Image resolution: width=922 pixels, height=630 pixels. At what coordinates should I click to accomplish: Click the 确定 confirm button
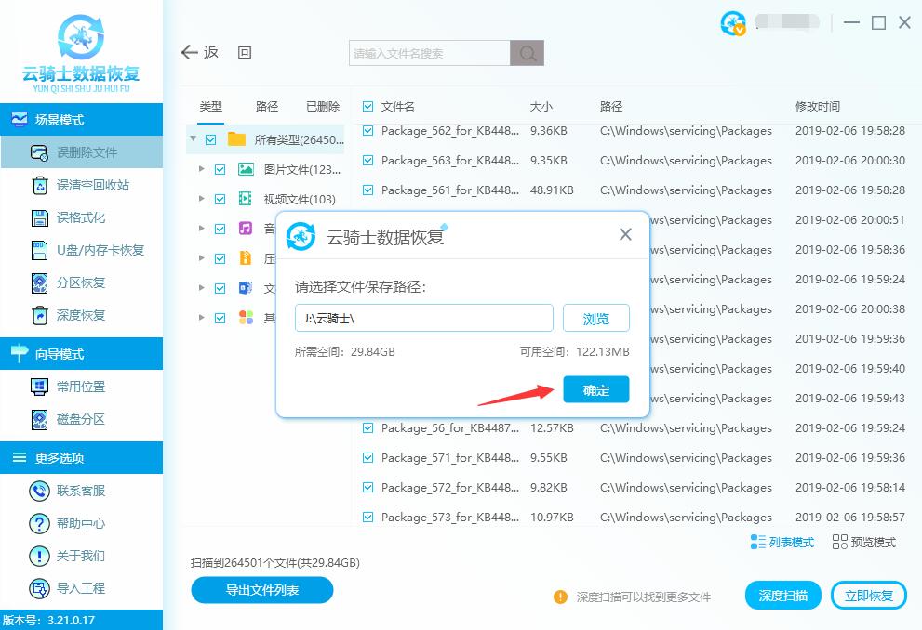[x=596, y=390]
